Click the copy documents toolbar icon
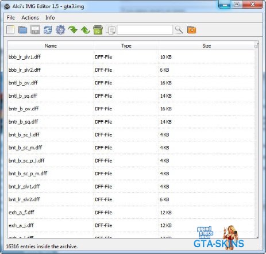The image size is (266, 254). click(110, 30)
